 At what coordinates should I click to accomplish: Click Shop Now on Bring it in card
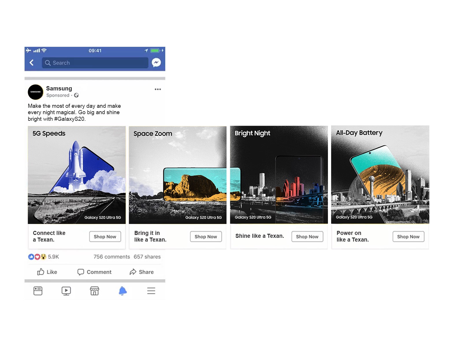click(x=206, y=237)
